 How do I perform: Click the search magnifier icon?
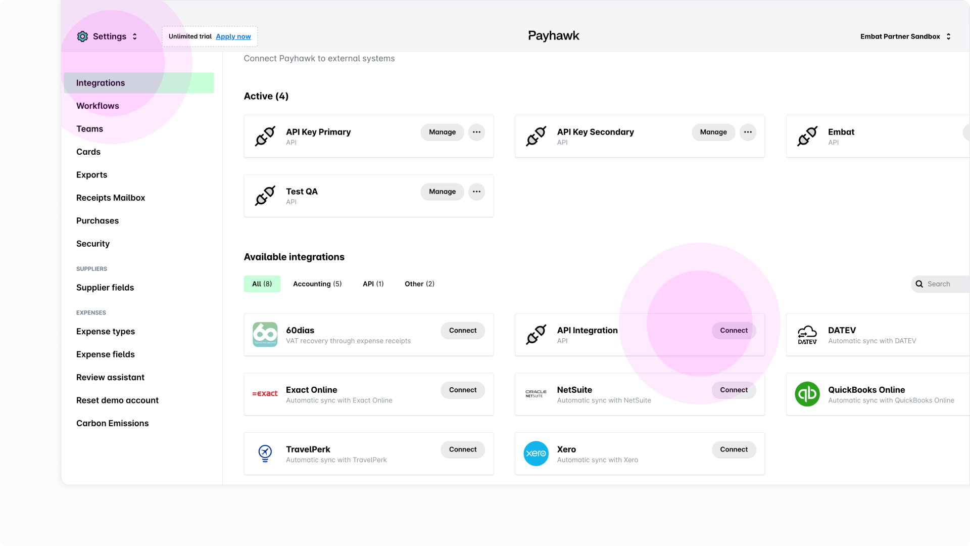[919, 284]
